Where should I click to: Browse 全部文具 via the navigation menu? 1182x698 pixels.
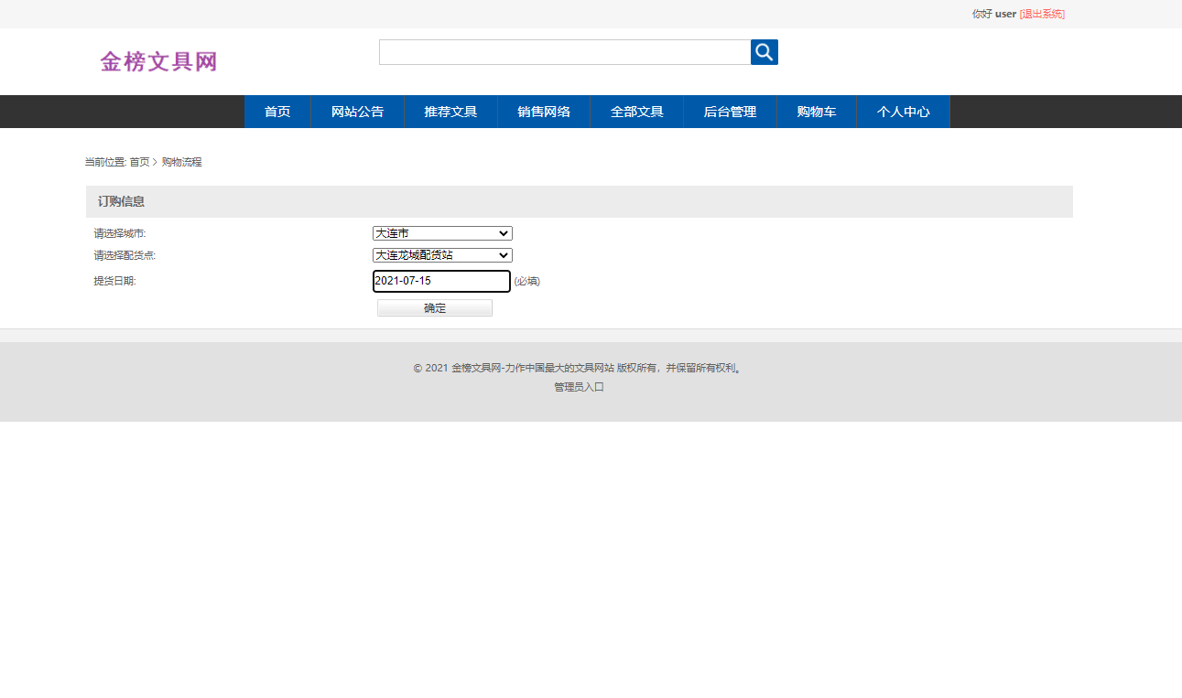(x=636, y=111)
